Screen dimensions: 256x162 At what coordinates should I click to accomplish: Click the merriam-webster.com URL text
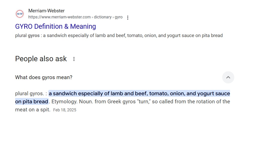(x=59, y=17)
